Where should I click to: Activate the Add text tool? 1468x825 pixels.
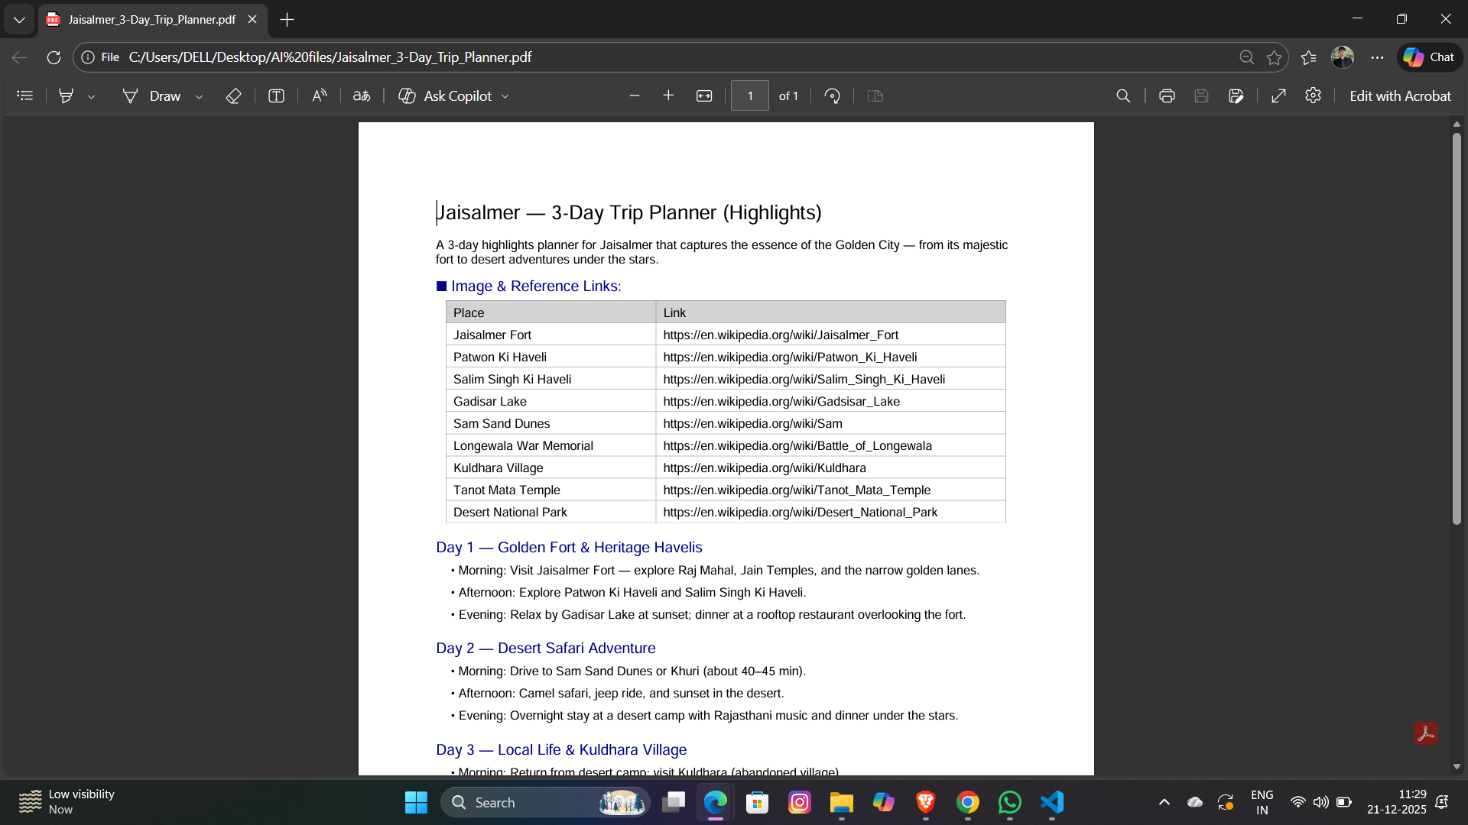click(x=276, y=95)
